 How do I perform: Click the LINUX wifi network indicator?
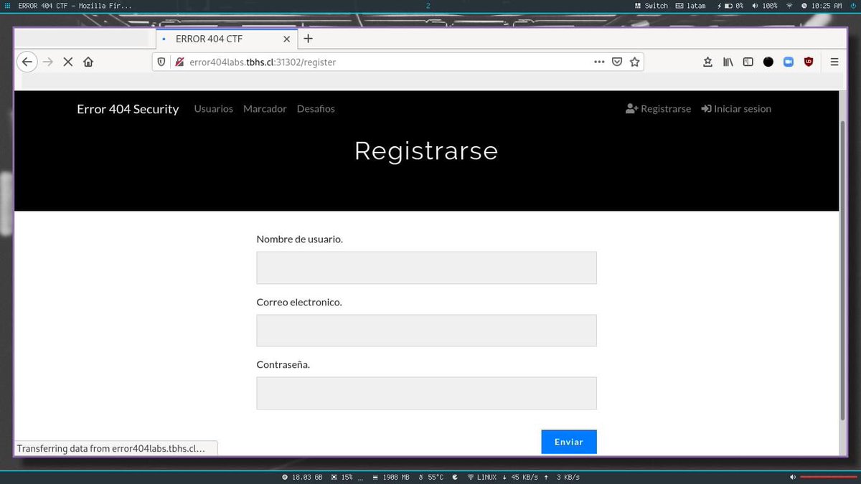tap(481, 477)
